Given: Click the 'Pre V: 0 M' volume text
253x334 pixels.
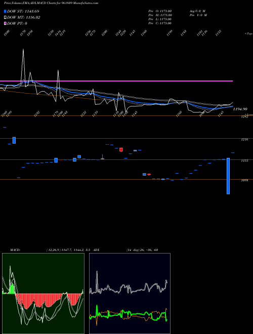Looking at the screenshot, I should [198, 15].
